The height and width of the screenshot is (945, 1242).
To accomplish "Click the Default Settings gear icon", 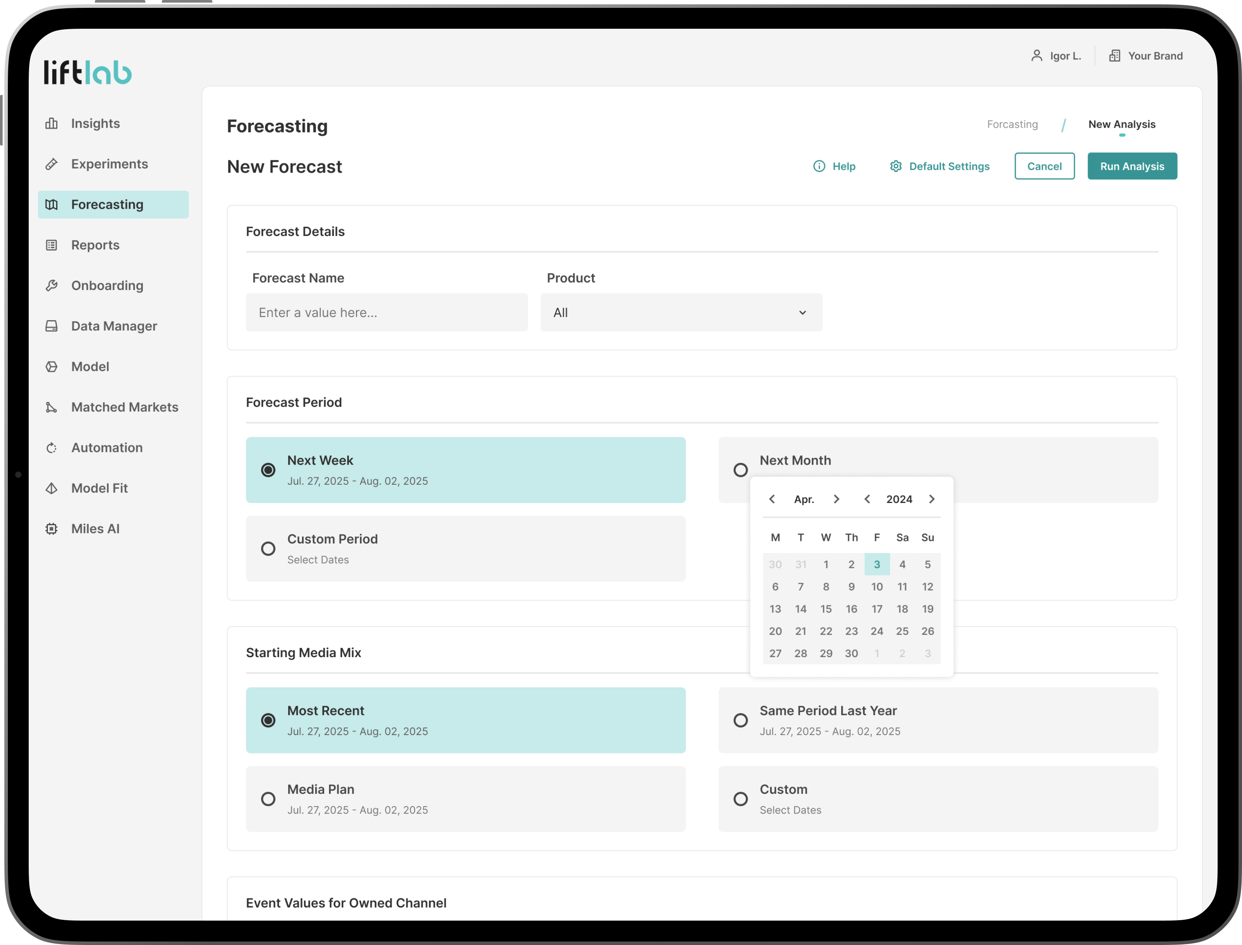I will (896, 166).
